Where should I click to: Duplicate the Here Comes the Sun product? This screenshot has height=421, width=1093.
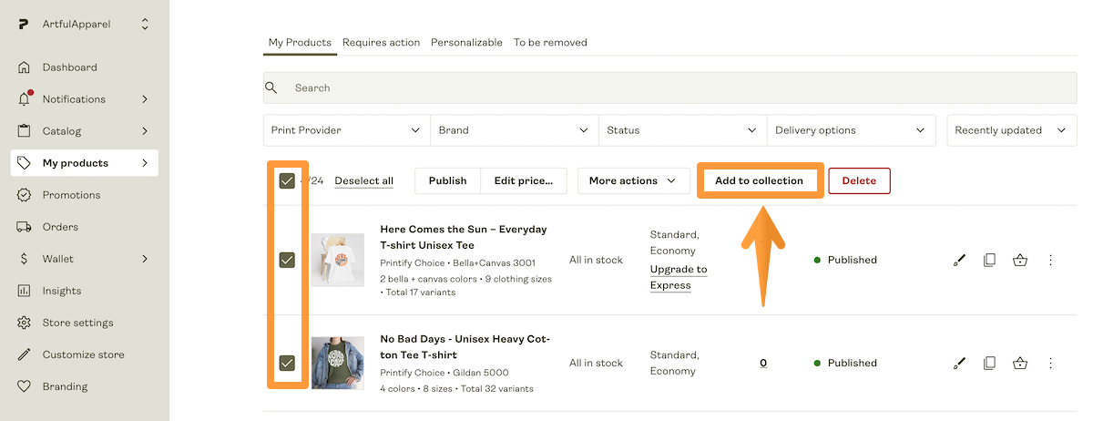coord(989,260)
